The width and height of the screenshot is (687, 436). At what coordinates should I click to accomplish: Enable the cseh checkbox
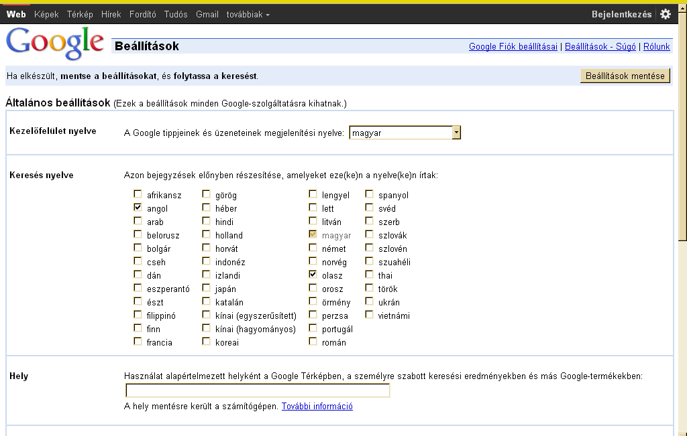pos(138,261)
